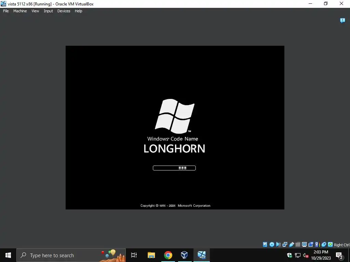Click inside the LONGHORN boot screen text
Screen dimensions: 350x262
[x=174, y=149]
